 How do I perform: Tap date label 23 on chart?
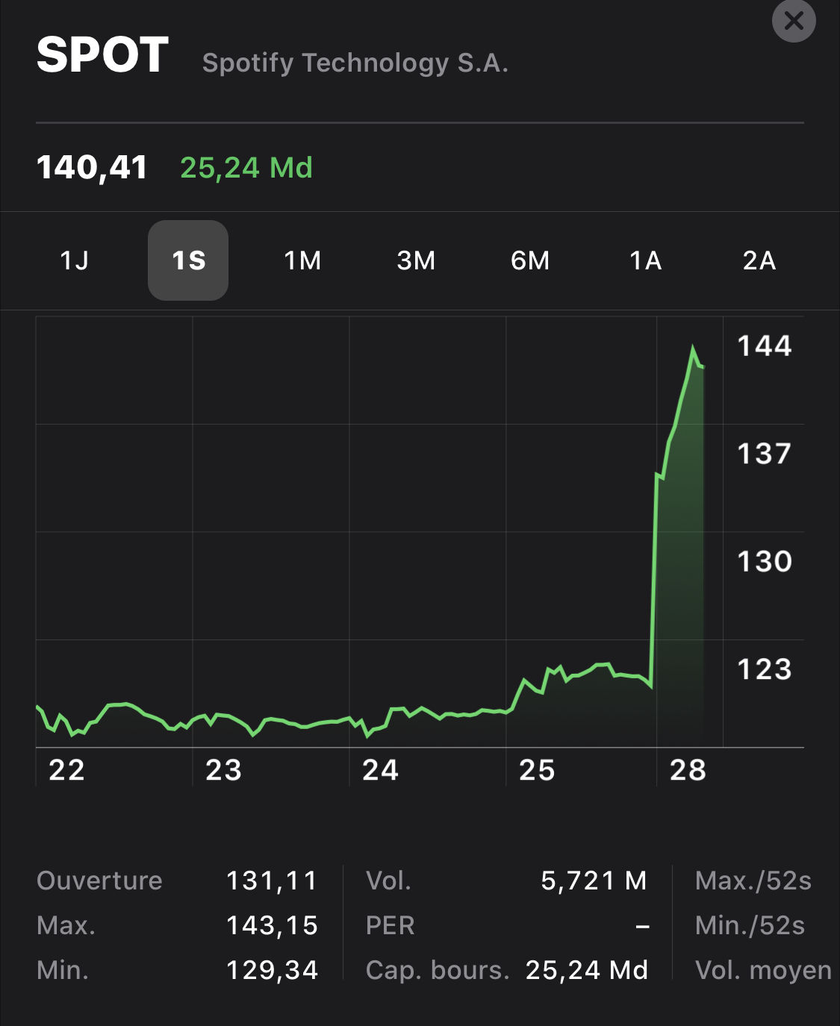click(x=223, y=770)
